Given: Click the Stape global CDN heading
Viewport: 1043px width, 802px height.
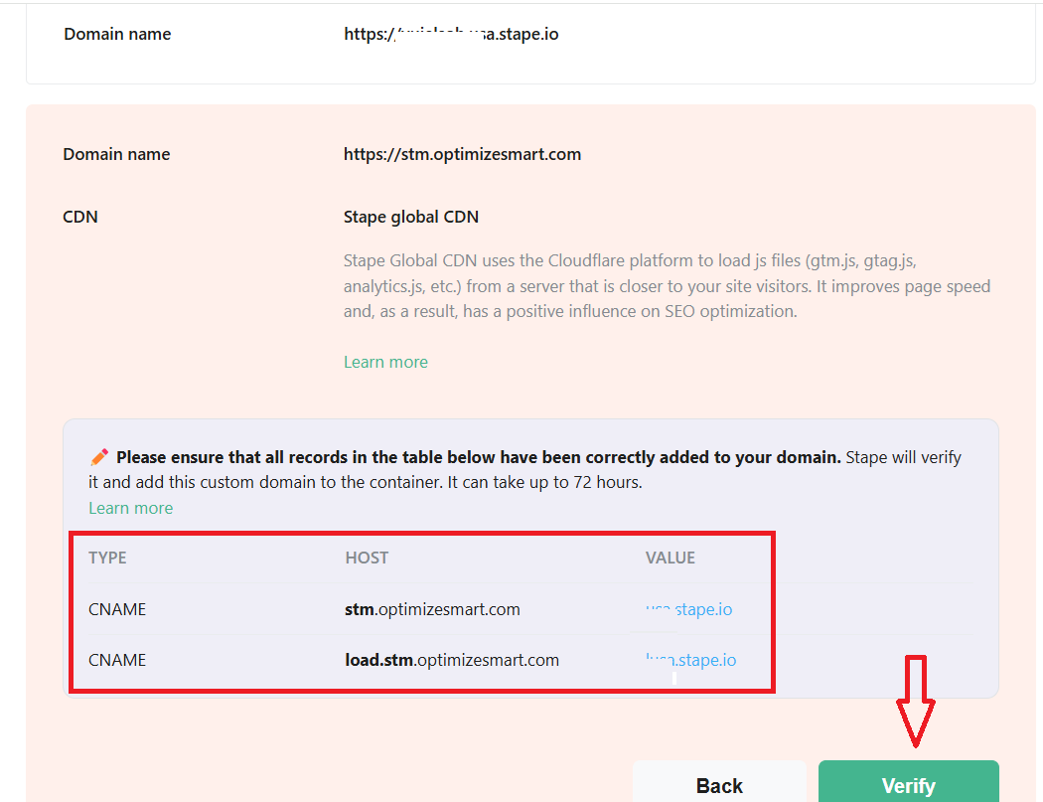Looking at the screenshot, I should pos(411,217).
